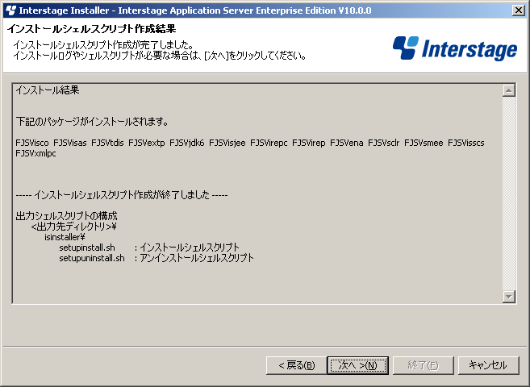Screen dimensions: 530x387
Task: Click the インストール結果 heading text
Action: click(x=48, y=90)
